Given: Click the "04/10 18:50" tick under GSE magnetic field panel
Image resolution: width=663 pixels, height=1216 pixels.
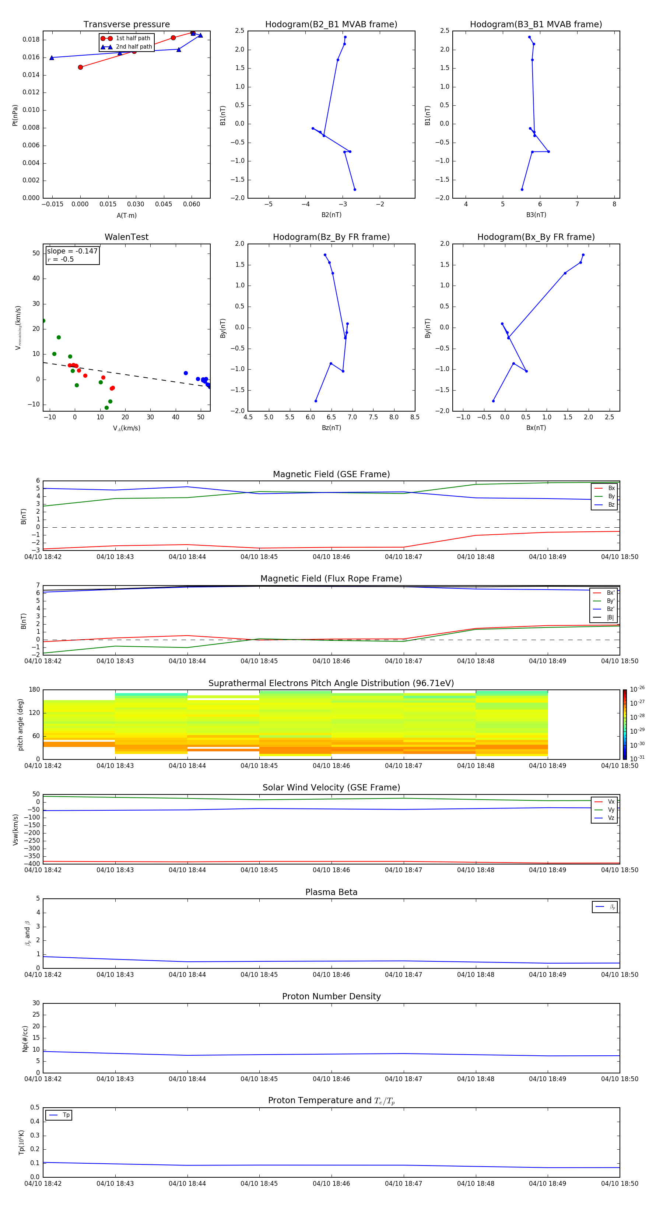Looking at the screenshot, I should 620,557.
